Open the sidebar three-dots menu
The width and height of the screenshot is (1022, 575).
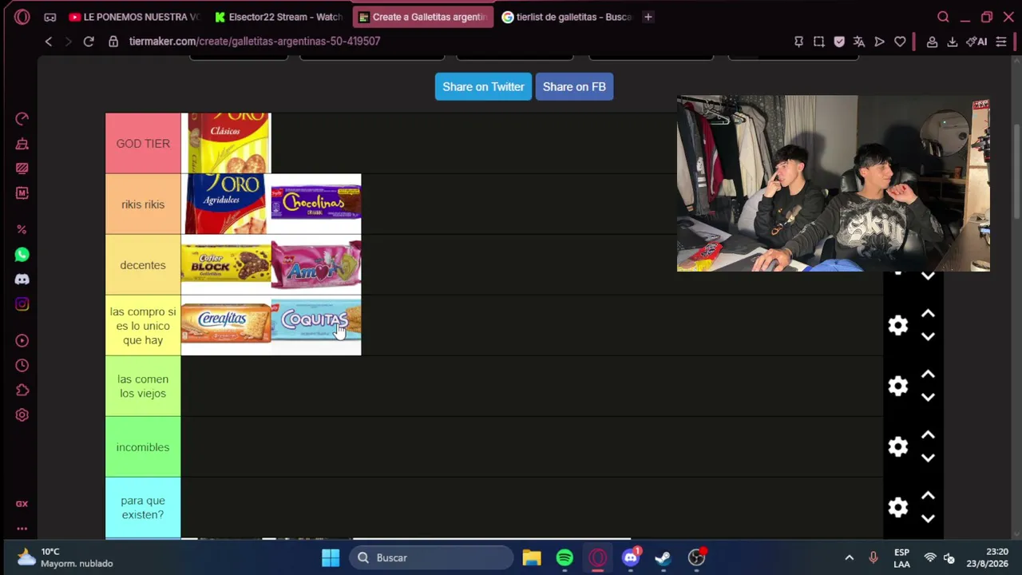coord(22,529)
